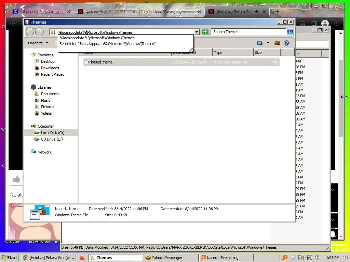The width and height of the screenshot is (350, 262).
Task: Click the browser scrollbar down arrow
Action: (x=341, y=236)
